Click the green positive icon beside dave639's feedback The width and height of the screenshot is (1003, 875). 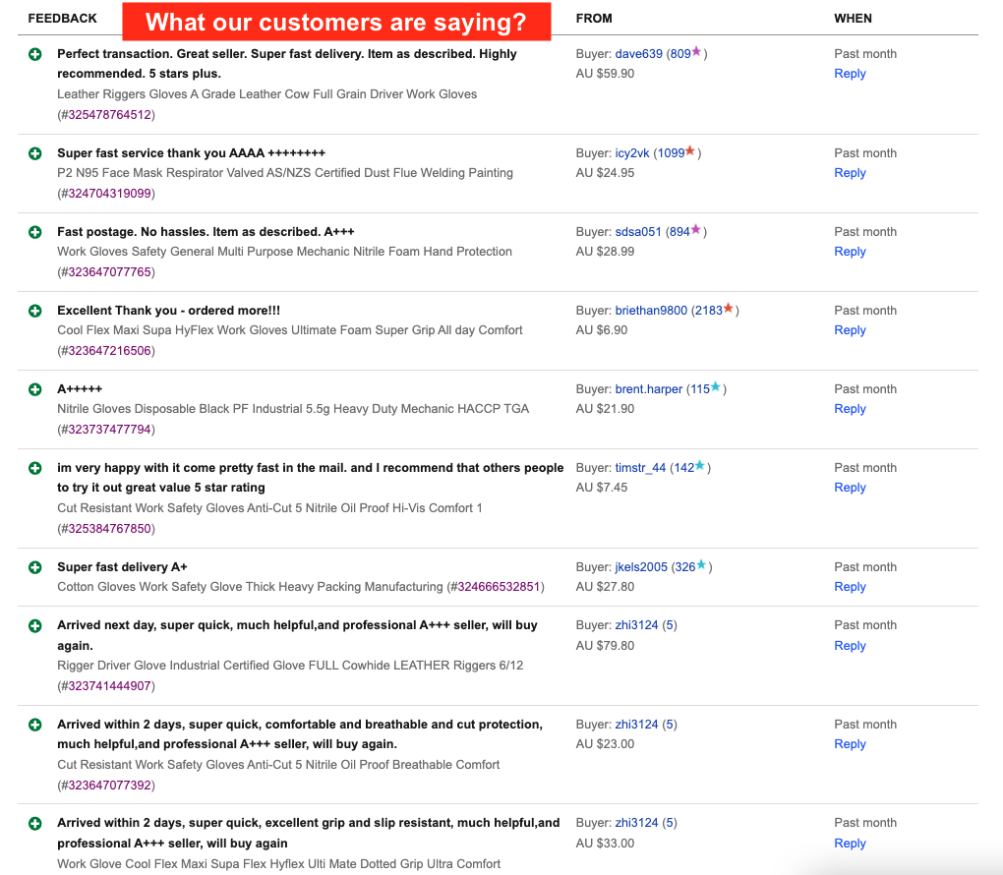(x=35, y=54)
